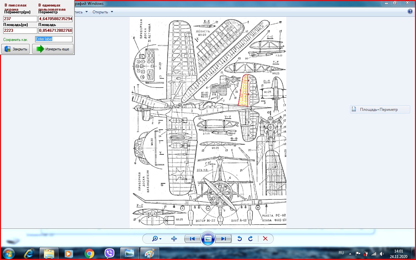Image resolution: width=416 pixels, height=260 pixels.
Task: Click the fit-to-window actual size icon
Action: coord(174,239)
